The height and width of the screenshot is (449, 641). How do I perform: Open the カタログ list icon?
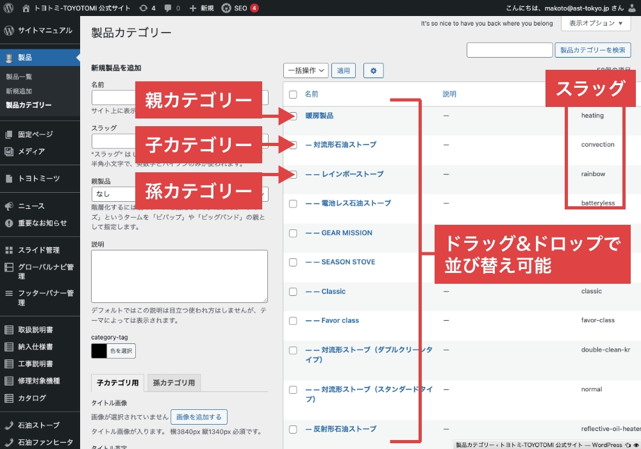pos(9,398)
